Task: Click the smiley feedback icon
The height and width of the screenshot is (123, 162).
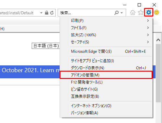Action: [156, 12]
